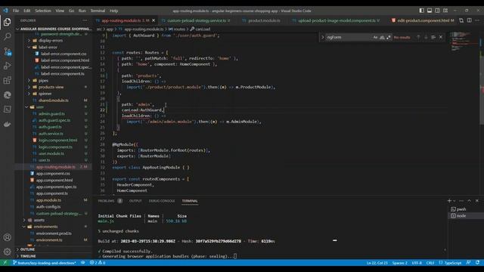Toggle secondary sidebar layout icon
Viewport: 484px width, 272px height.
(437, 11)
